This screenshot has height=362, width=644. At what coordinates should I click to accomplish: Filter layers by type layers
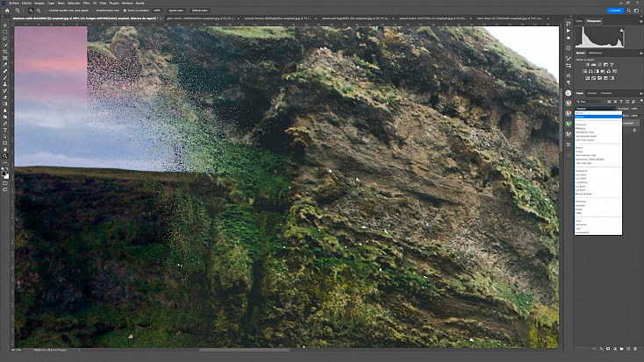tap(621, 102)
